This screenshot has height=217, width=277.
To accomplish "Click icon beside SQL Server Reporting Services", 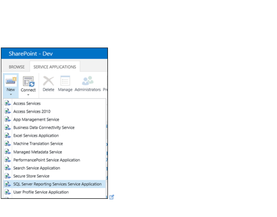I will [x=8, y=184].
